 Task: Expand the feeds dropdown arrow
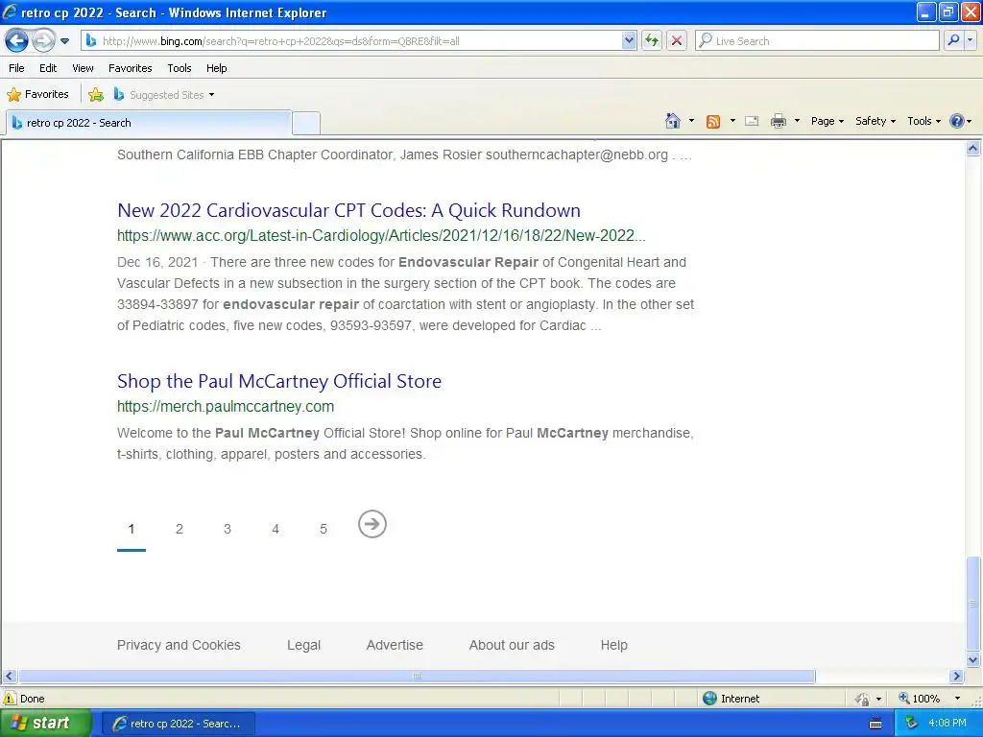pos(732,121)
